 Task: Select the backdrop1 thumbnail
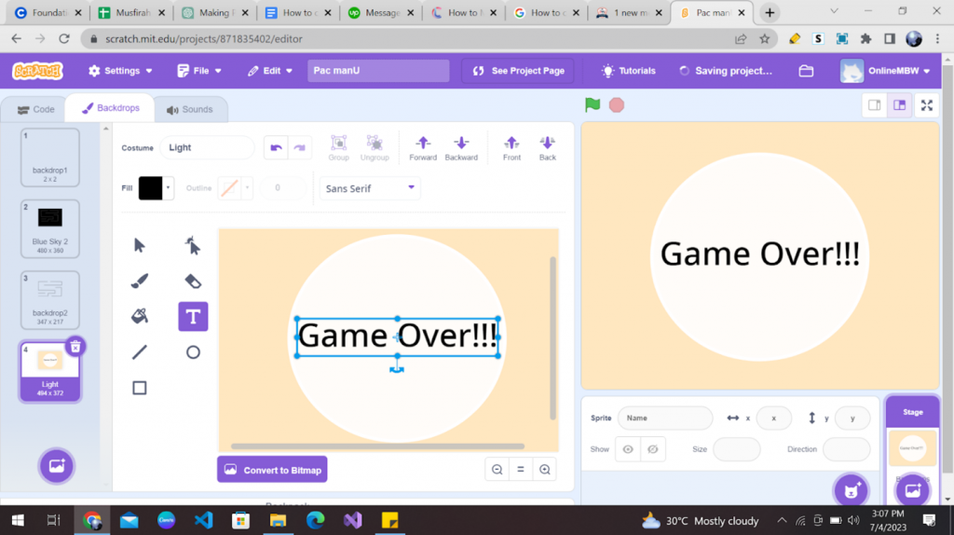coord(50,157)
